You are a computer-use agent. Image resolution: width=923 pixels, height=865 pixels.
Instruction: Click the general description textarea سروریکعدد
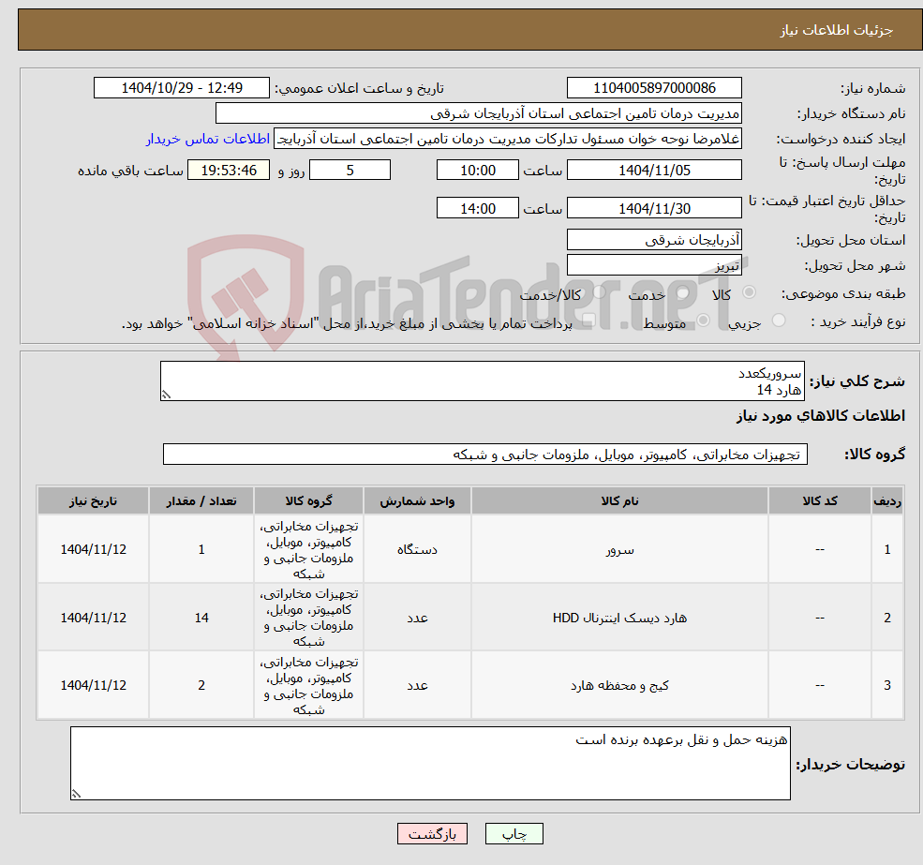(482, 381)
